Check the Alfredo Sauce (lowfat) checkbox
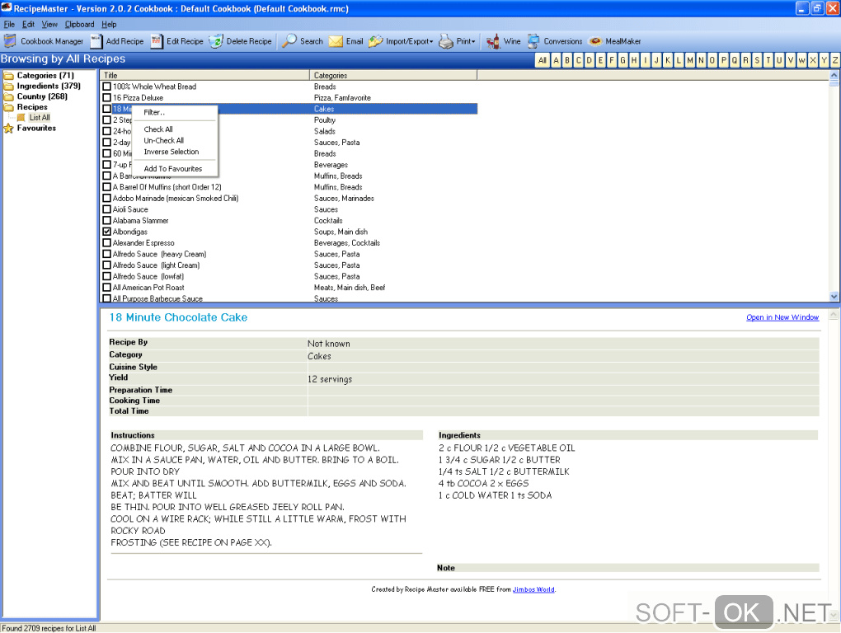Image resolution: width=841 pixels, height=633 pixels. (106, 276)
